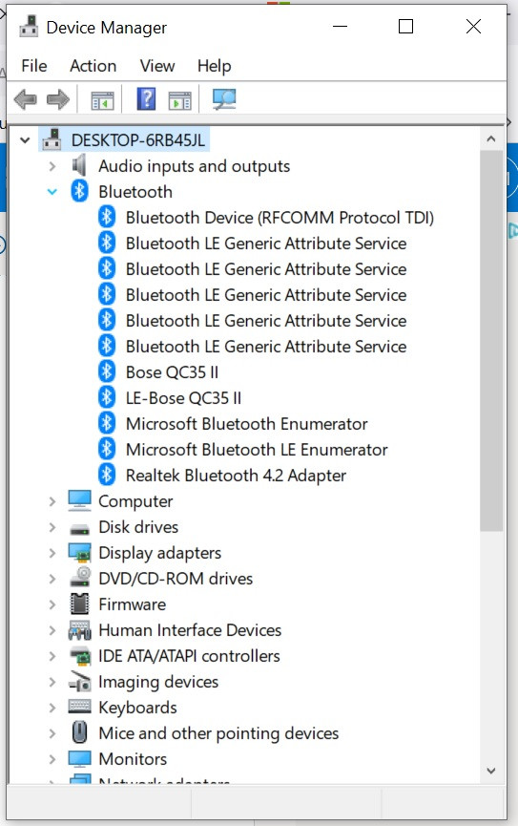This screenshot has width=518, height=826.
Task: Select the Firmware label
Action: (133, 604)
